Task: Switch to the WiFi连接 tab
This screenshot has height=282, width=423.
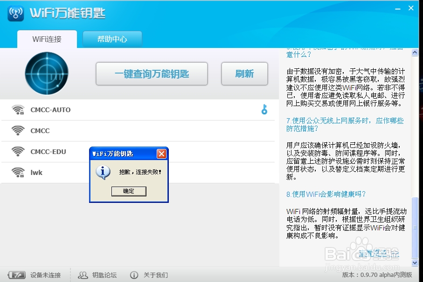Action: click(47, 40)
